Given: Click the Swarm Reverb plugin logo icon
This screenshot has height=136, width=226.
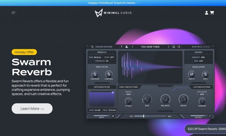Looking at the screenshot, I should point(92,47).
